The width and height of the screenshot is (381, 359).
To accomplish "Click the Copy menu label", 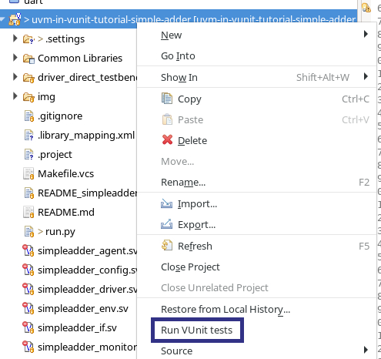I will (189, 99).
